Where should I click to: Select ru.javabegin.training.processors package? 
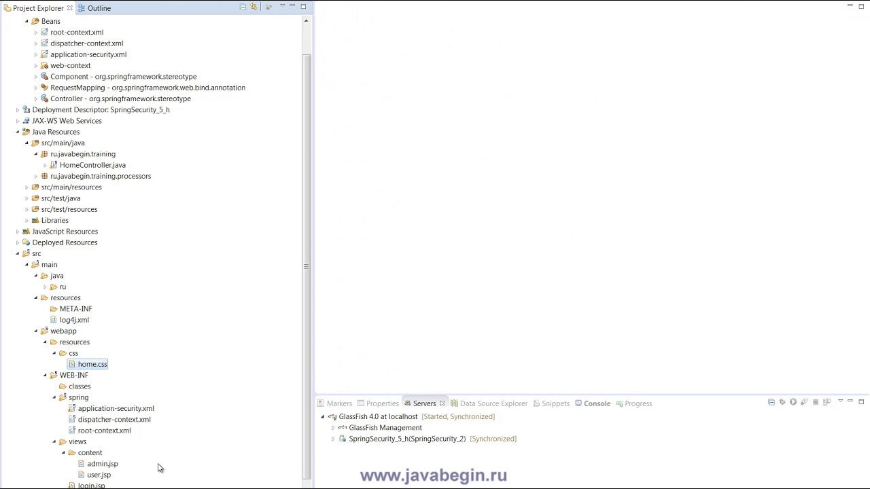(x=101, y=176)
